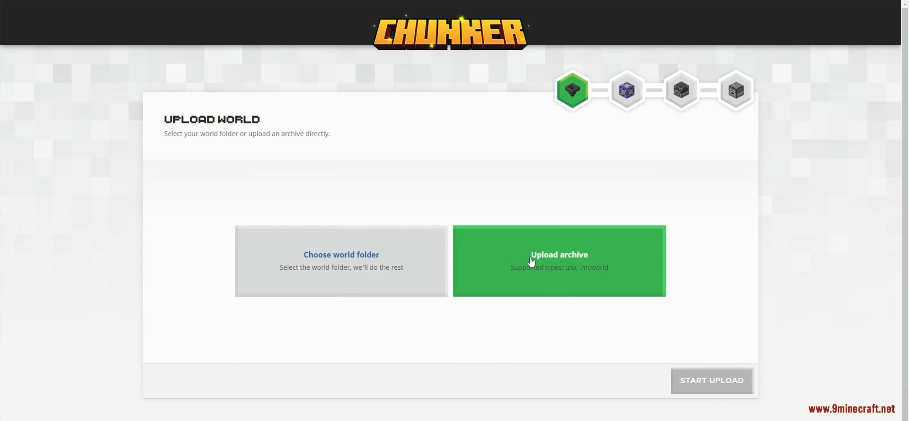Screen dimensions: 909x421
Task: Select the purple command block step icon
Action: [x=627, y=90]
